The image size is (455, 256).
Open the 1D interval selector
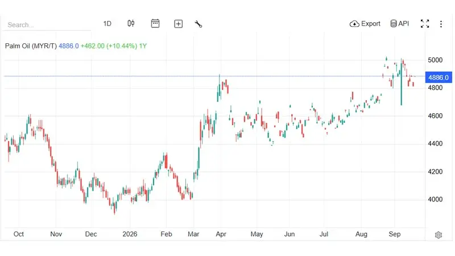[x=107, y=24]
